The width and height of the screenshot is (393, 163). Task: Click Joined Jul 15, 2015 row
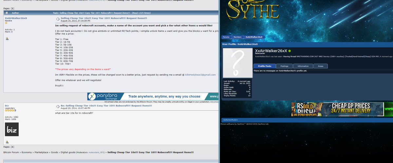237,83
